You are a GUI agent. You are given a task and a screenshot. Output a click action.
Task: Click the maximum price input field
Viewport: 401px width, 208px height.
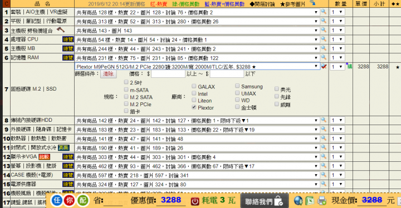227,74
